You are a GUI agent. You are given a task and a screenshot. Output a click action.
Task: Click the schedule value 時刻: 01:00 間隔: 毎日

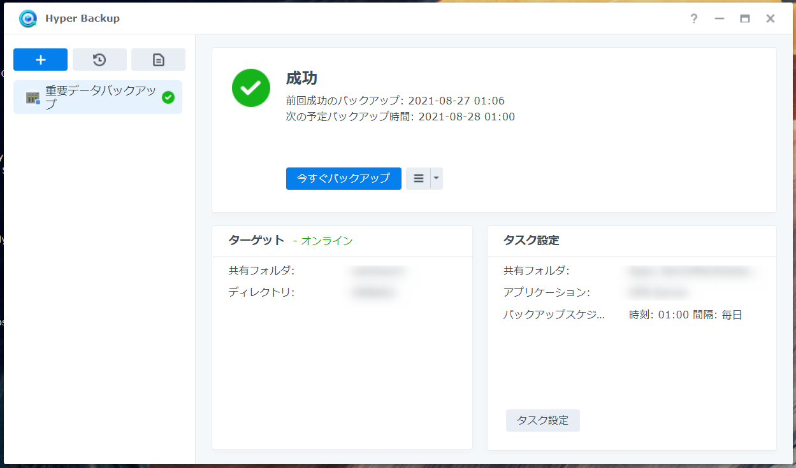(x=686, y=315)
